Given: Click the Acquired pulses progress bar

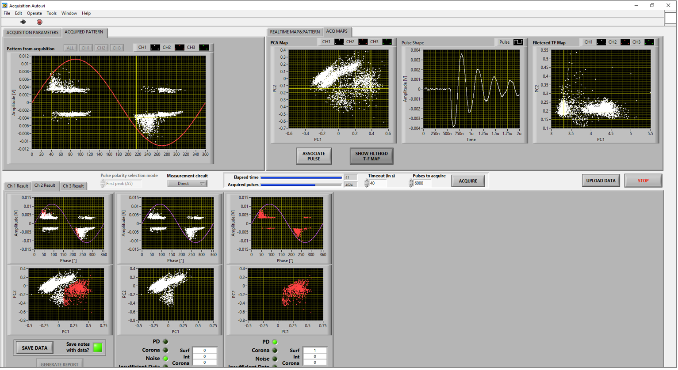Looking at the screenshot, I should (x=301, y=185).
